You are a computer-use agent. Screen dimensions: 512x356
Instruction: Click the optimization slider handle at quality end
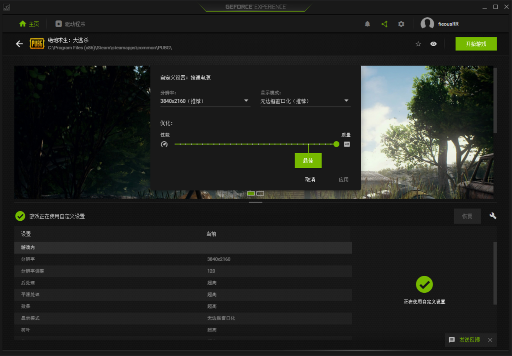(336, 144)
